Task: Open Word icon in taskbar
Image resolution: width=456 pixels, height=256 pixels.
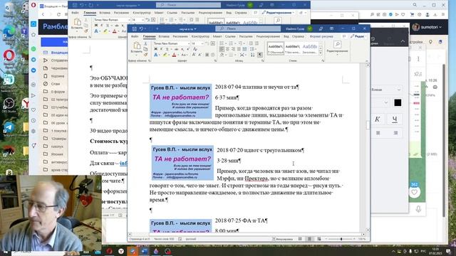Action: pyautogui.click(x=144, y=251)
